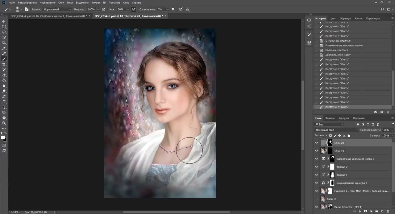Add layer mask icon in Layers panel
The width and height of the screenshot is (395, 214).
pyautogui.click(x=365, y=211)
